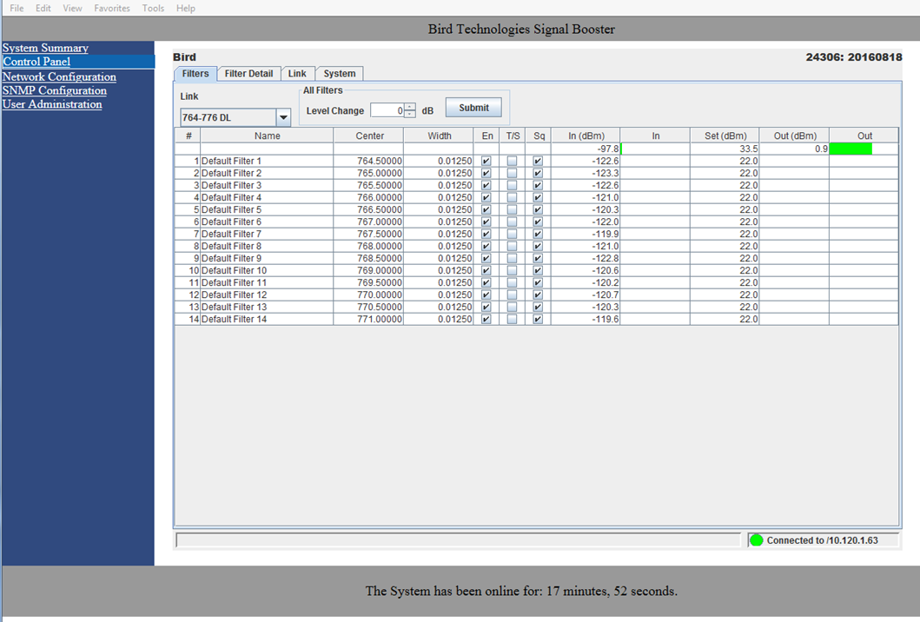The image size is (920, 622).
Task: Toggle T/S checkbox for Default Filter 1
Action: tap(513, 161)
